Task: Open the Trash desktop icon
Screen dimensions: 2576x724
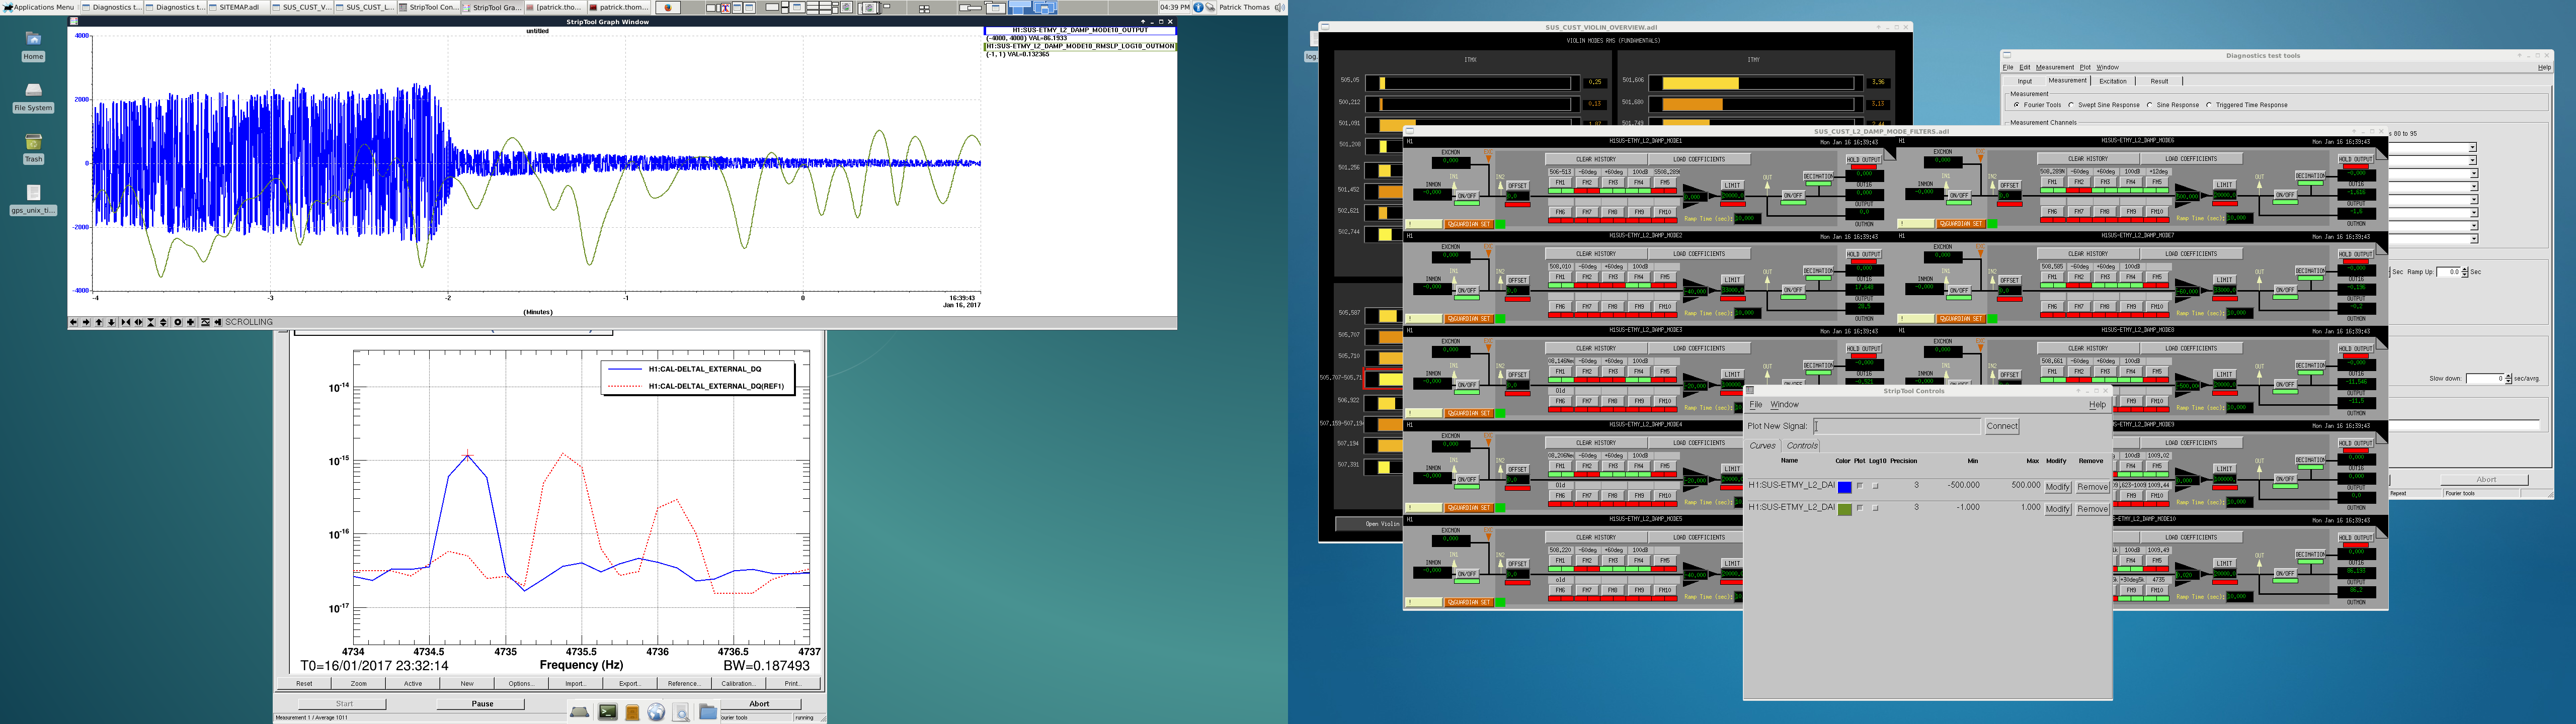Action: pyautogui.click(x=33, y=148)
